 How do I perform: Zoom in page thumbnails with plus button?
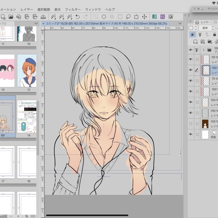(x=18, y=216)
